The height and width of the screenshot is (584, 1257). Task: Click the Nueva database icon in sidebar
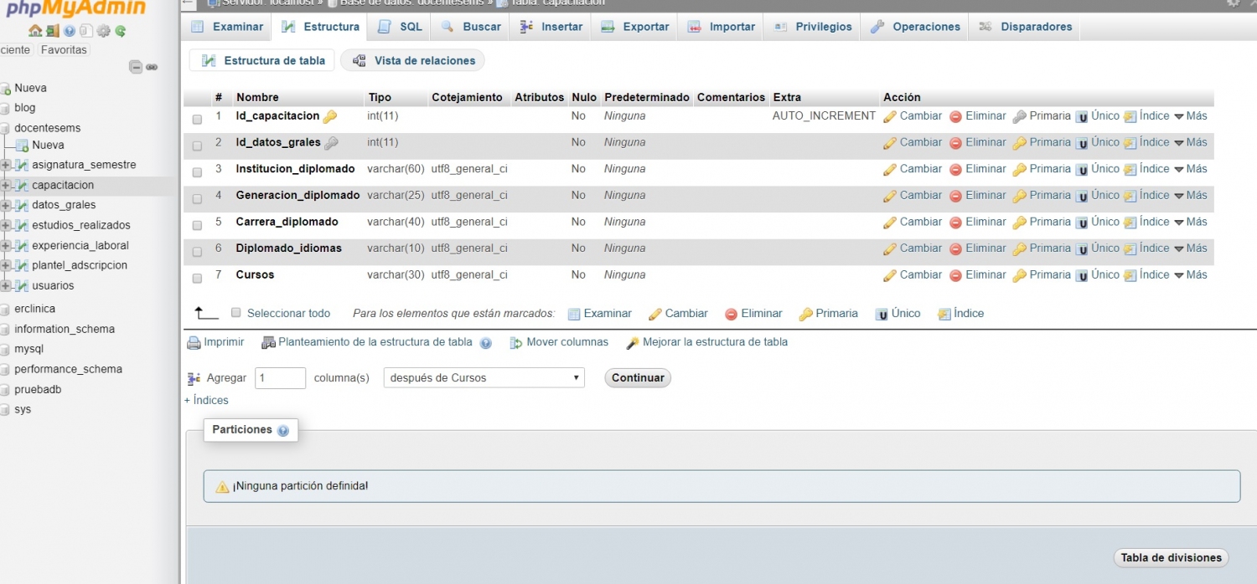pos(6,89)
